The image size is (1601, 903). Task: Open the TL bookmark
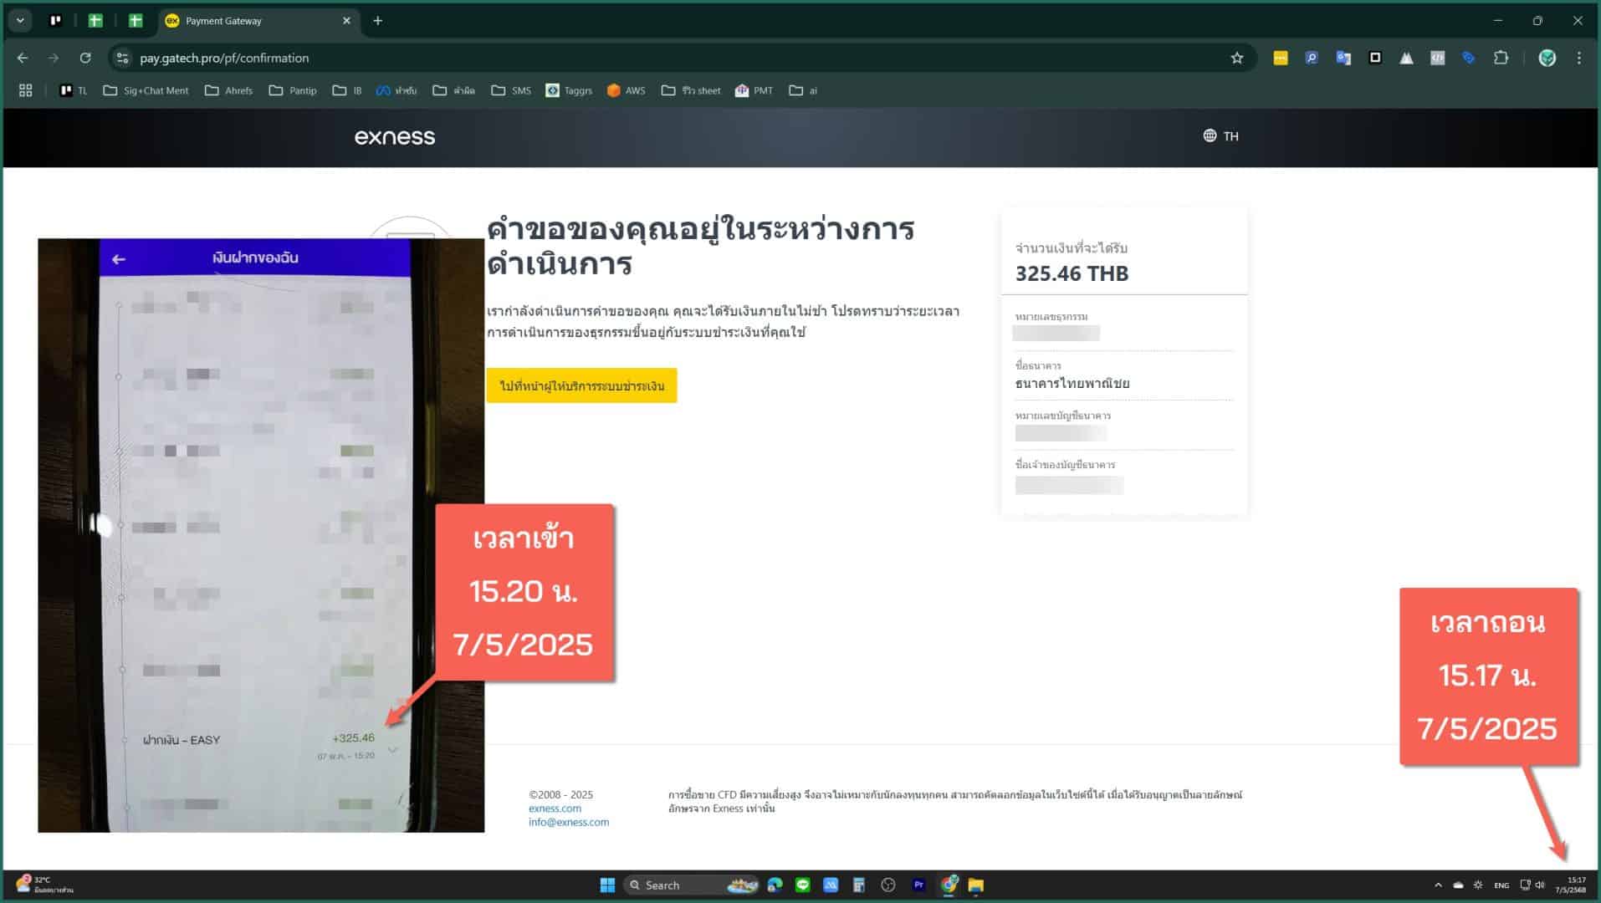click(74, 90)
